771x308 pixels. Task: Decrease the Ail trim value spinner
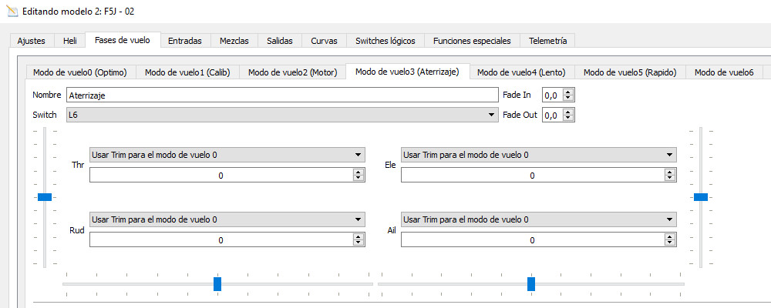pyautogui.click(x=669, y=243)
